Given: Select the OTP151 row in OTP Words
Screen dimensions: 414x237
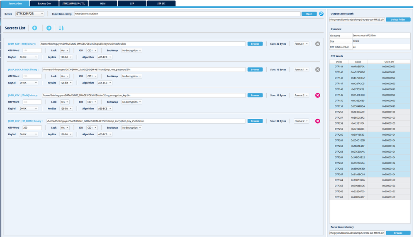Looking at the screenshot, I should (x=370, y=106).
